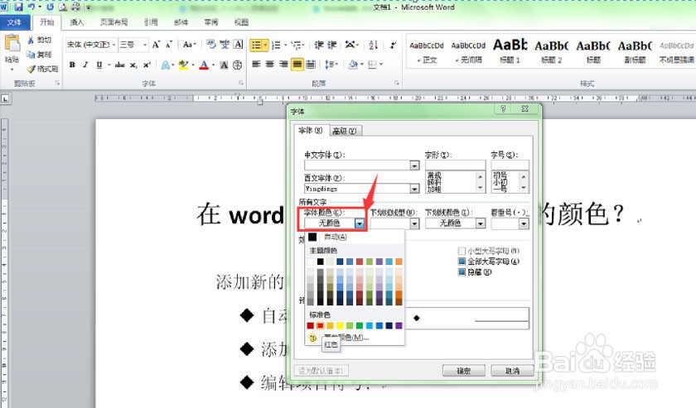Switch to the 引用 (References) ribbon tab
The width and height of the screenshot is (696, 408).
pyautogui.click(x=151, y=22)
